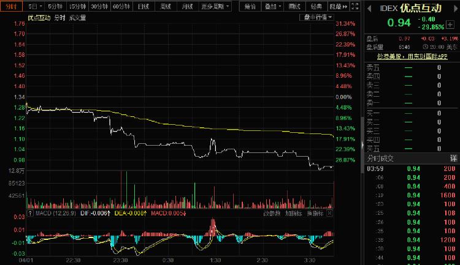
Task: Click the 22:30 time axis label
Action: (73, 260)
